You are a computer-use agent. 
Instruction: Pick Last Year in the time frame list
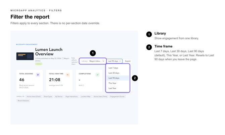(118, 88)
